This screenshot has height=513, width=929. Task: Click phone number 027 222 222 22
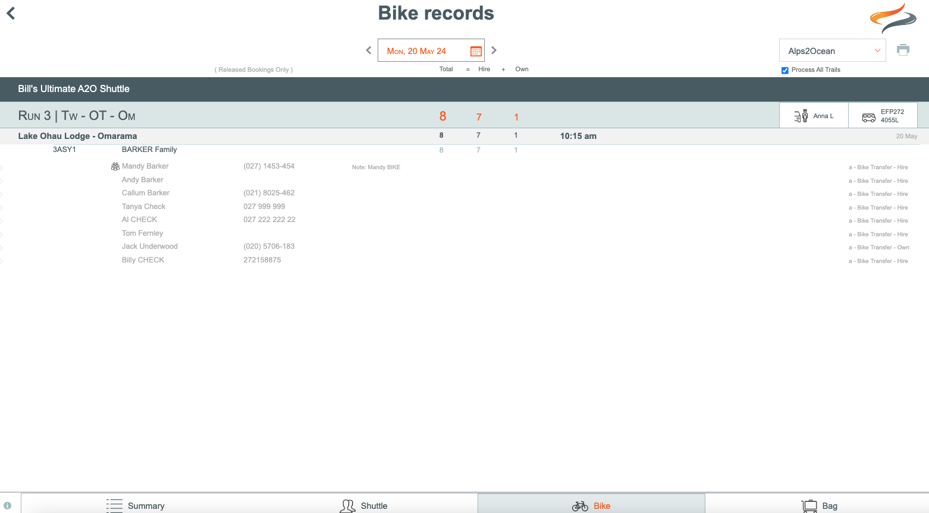[x=269, y=220]
